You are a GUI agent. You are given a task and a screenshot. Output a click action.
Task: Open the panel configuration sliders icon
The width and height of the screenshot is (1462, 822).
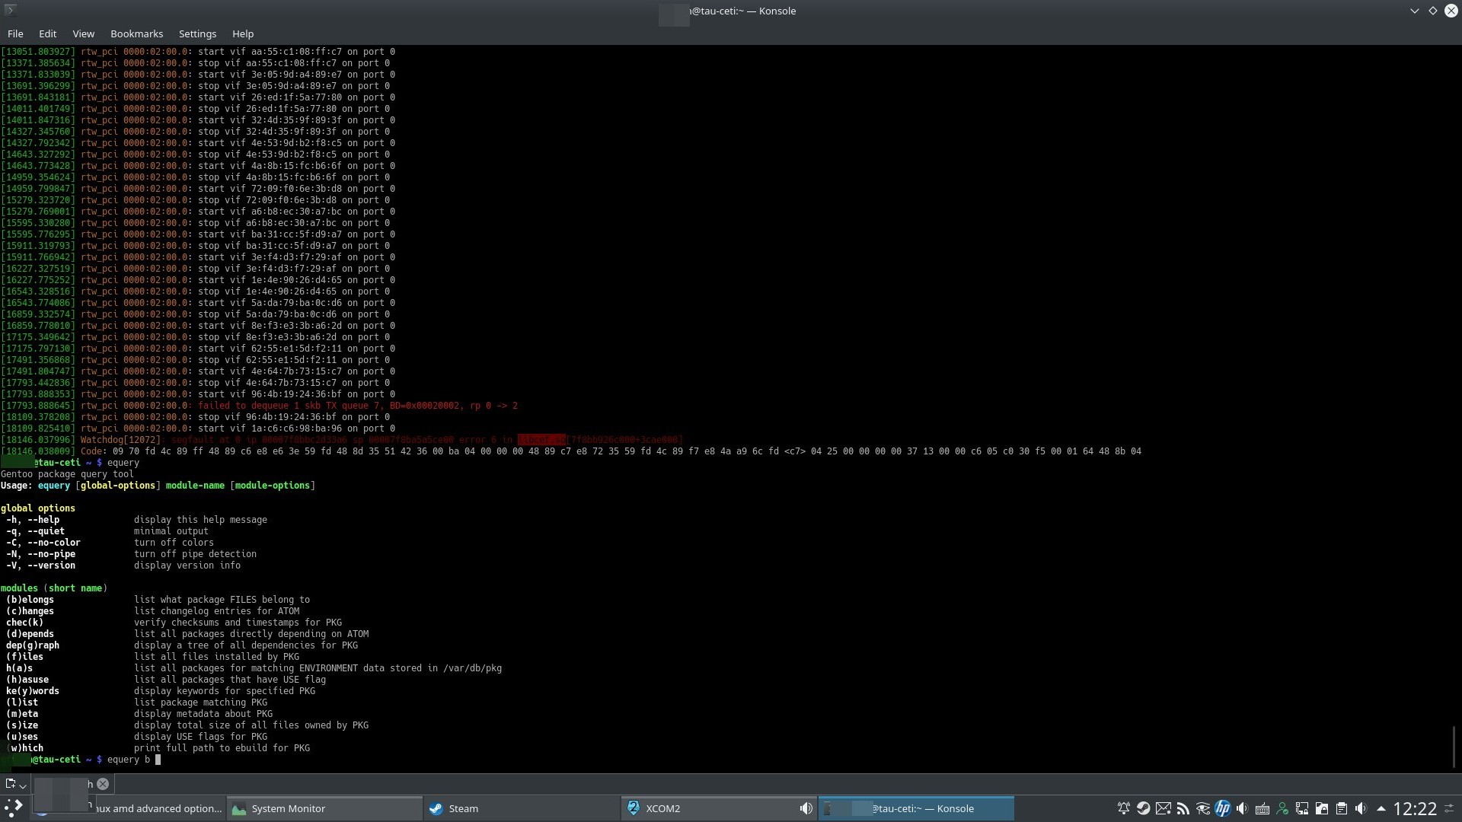tap(1450, 808)
